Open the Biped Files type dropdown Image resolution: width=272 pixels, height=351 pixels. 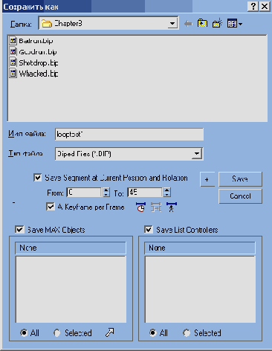coord(197,154)
